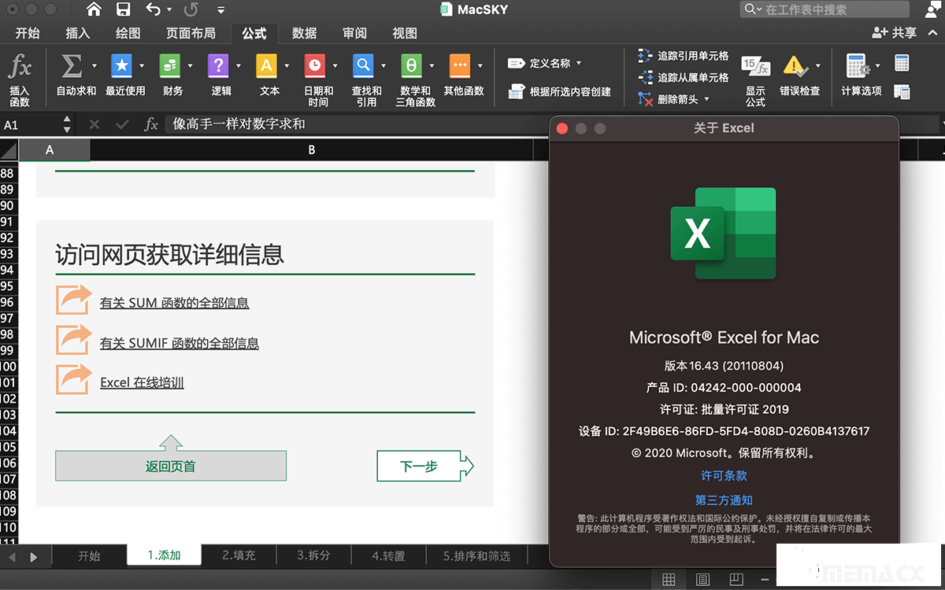Screen dimensions: 945x590
Task: Click the 返回页首 button
Action: click(x=170, y=466)
